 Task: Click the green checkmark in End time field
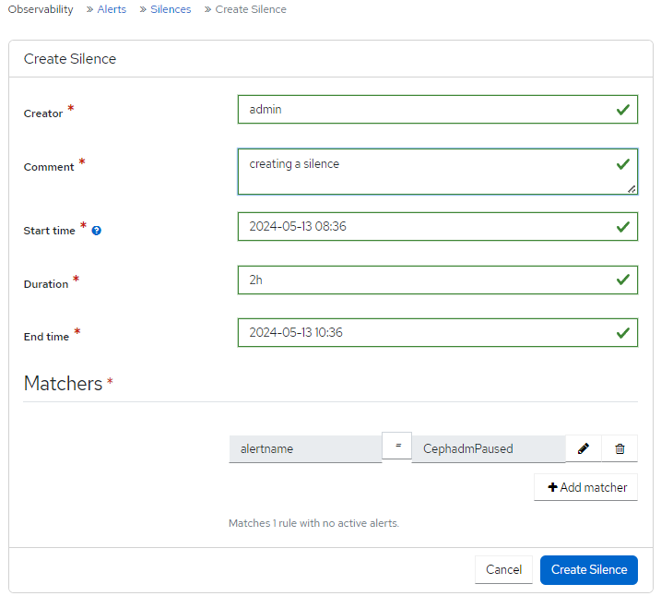(x=623, y=332)
